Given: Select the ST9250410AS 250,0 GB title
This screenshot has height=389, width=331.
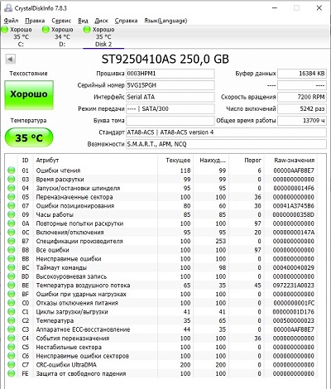Looking at the screenshot, I should [x=165, y=59].
